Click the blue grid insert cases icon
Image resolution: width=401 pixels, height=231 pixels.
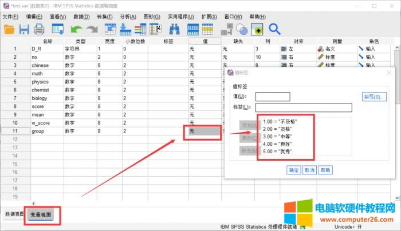tap(193, 29)
